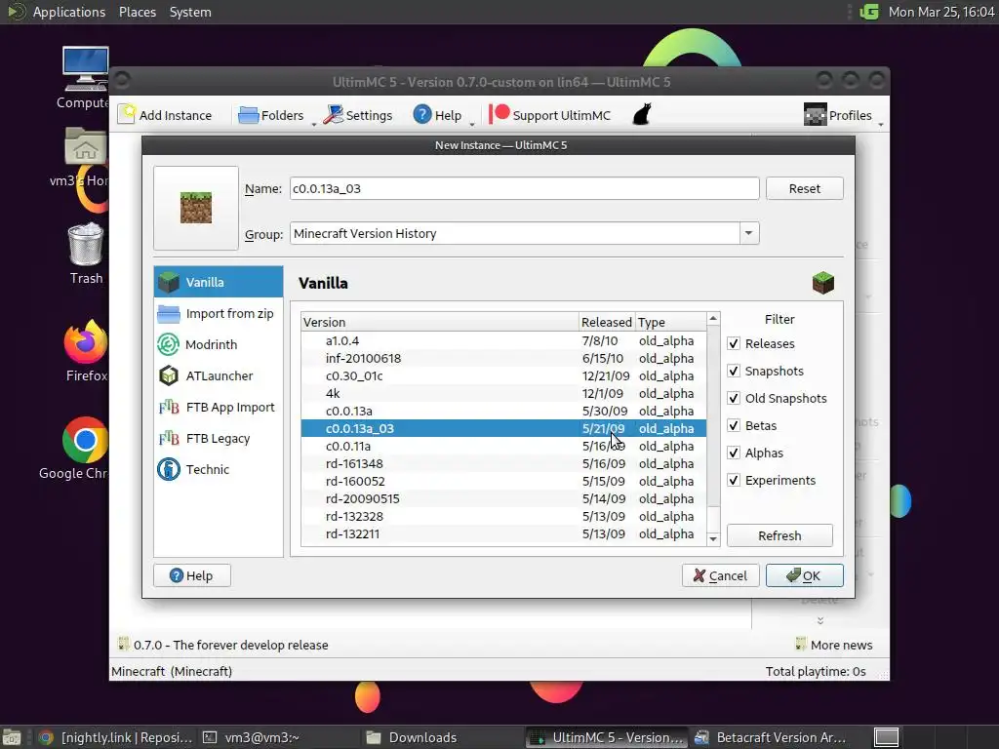
Task: Select version rd-161348 row
Action: coord(503,463)
